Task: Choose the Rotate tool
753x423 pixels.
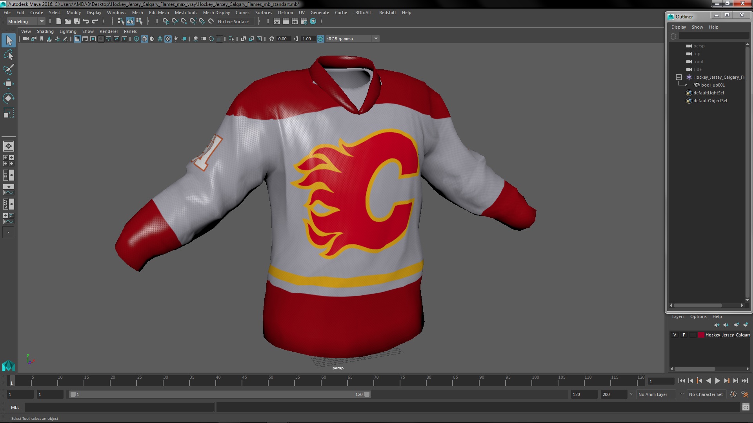Action: pyautogui.click(x=9, y=98)
